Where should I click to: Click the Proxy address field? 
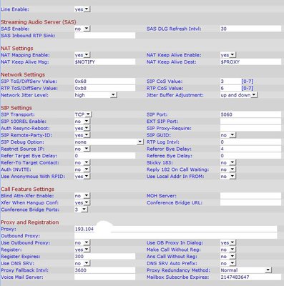tap(176, 229)
